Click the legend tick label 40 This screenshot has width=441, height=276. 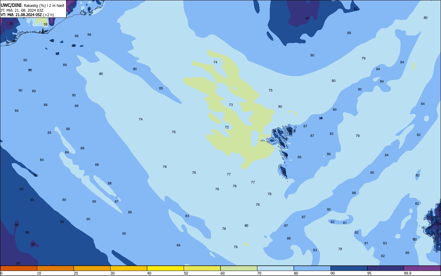pos(149,273)
